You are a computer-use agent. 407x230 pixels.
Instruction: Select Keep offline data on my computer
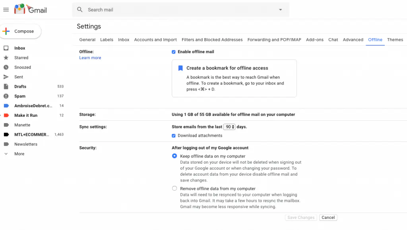click(174, 156)
